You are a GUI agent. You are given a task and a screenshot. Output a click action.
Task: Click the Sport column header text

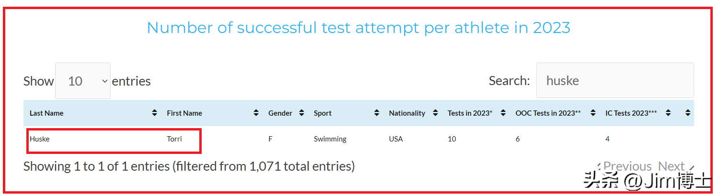(323, 113)
